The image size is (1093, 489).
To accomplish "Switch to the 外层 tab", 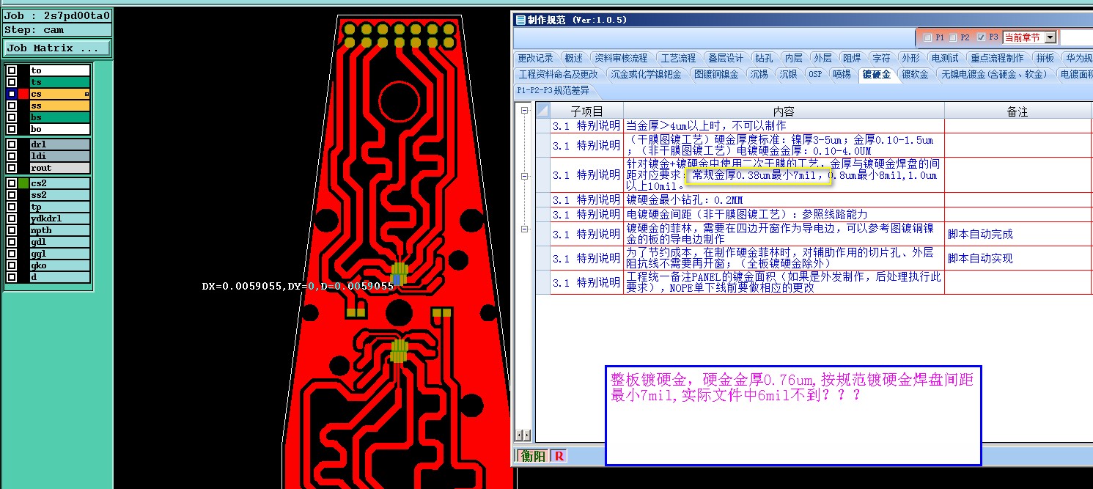I will (822, 58).
